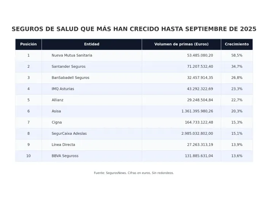The height and width of the screenshot is (201, 268).
Task: Click the 'Crecimiento' column header
Action: (x=237, y=44)
